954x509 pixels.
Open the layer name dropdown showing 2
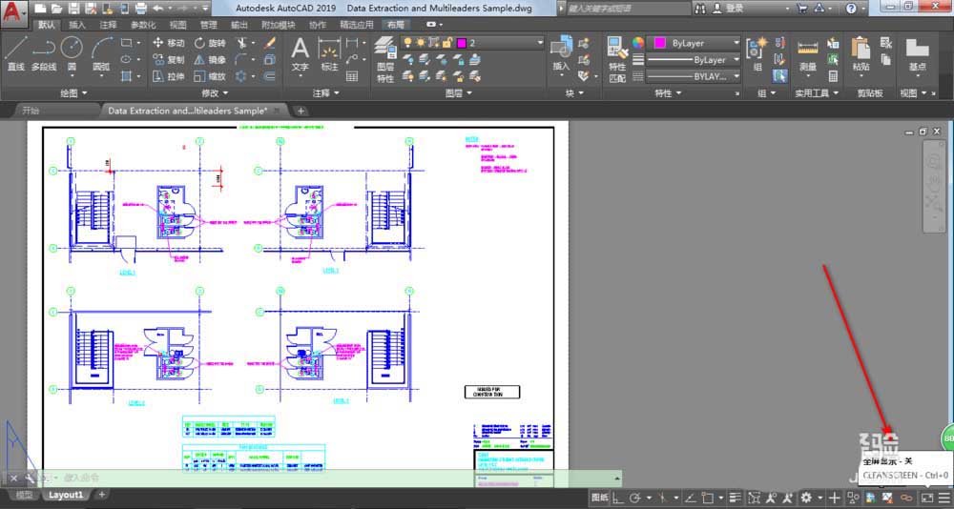[472, 43]
